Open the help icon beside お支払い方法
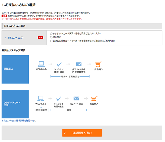The width and height of the screenshot is (165, 142). 22,38
